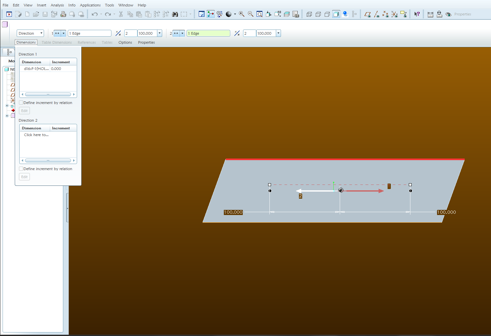Click the Zoom In magnifier icon
The height and width of the screenshot is (336, 491).
241,14
